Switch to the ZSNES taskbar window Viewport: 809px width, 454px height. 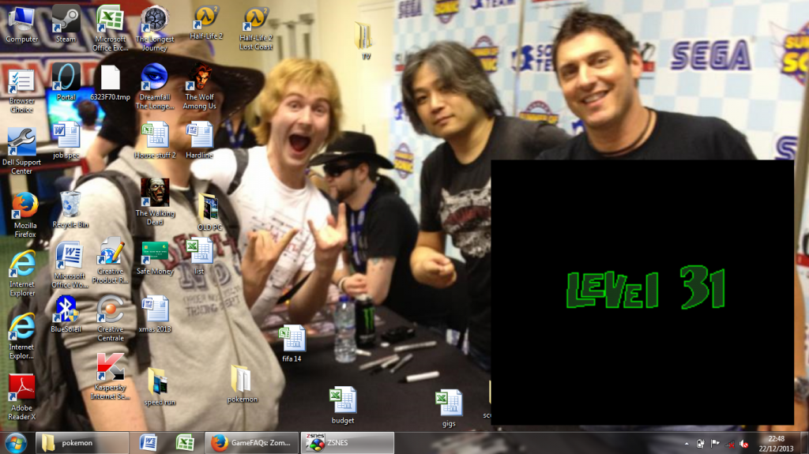pos(347,443)
